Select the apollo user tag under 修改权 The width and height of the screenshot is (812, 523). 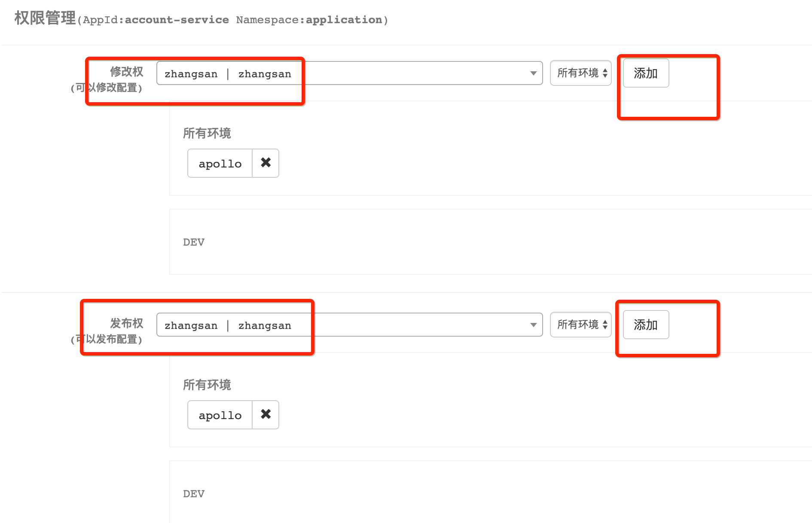[220, 164]
